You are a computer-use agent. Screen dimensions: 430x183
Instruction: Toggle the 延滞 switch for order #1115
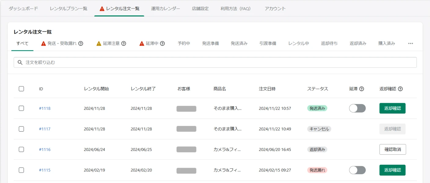coord(357,170)
